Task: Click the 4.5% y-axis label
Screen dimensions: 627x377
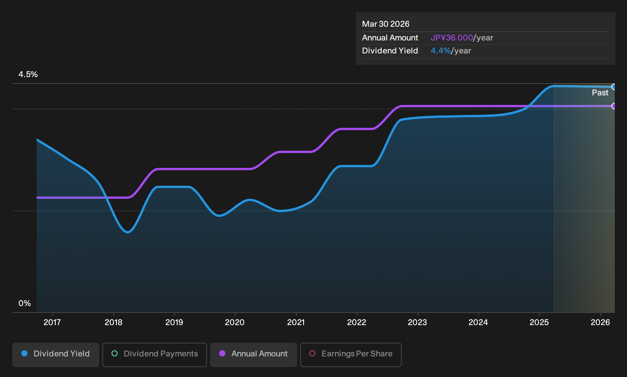Action: coord(28,74)
